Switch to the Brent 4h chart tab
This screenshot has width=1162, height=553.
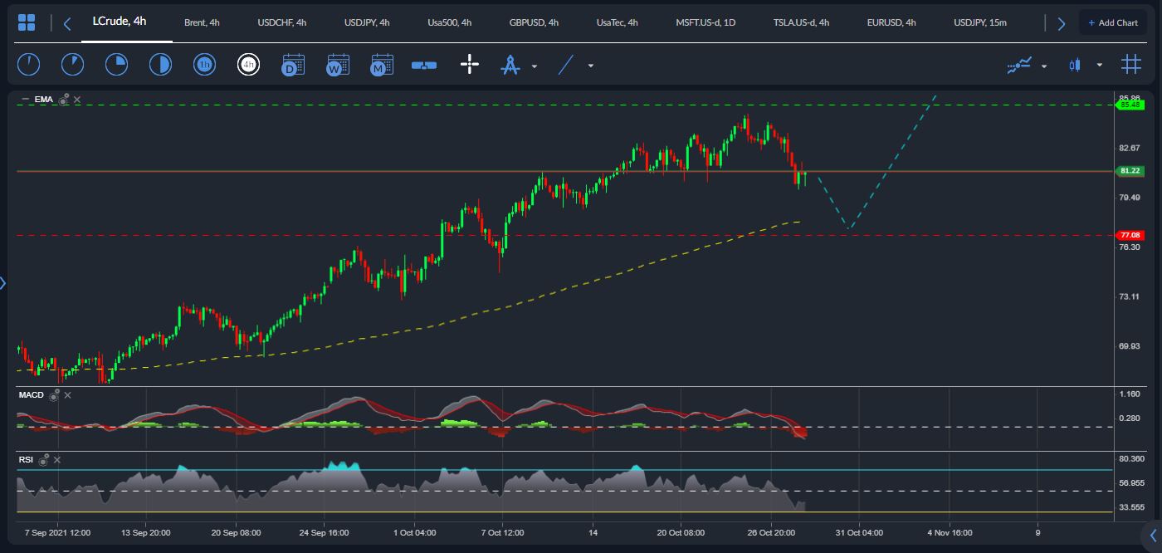click(201, 23)
